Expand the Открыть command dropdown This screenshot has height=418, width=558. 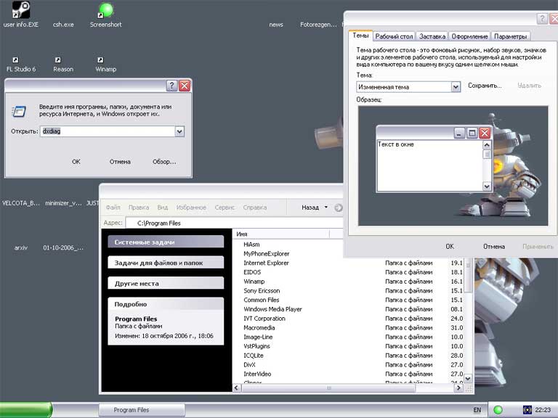[179, 131]
